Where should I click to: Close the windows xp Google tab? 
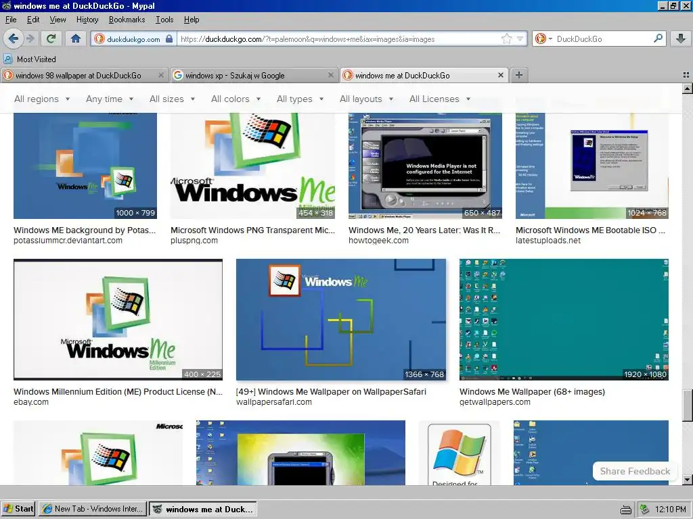330,76
